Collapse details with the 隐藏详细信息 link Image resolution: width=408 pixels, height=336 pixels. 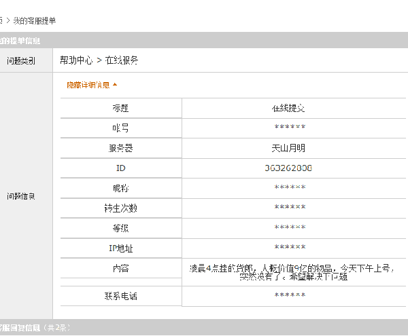pos(88,86)
